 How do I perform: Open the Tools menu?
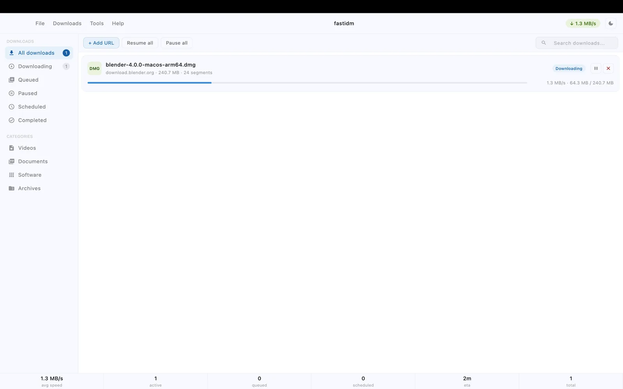97,23
